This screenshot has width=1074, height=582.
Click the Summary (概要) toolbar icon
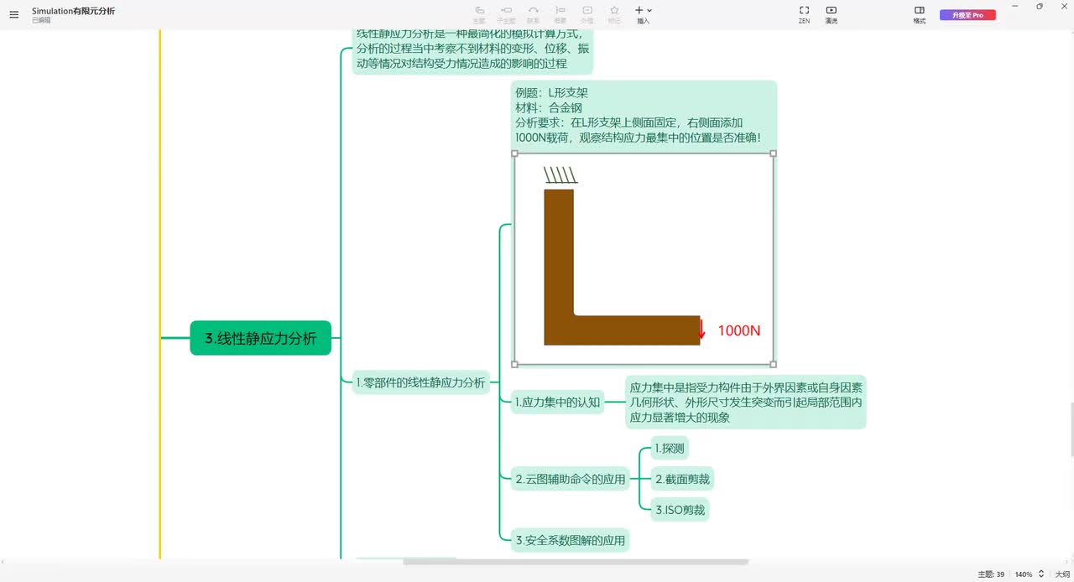[x=560, y=13]
